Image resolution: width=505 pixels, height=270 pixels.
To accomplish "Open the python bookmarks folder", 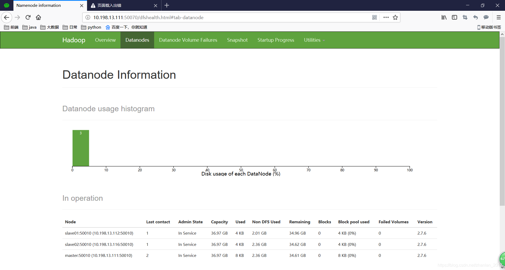I will [x=91, y=27].
